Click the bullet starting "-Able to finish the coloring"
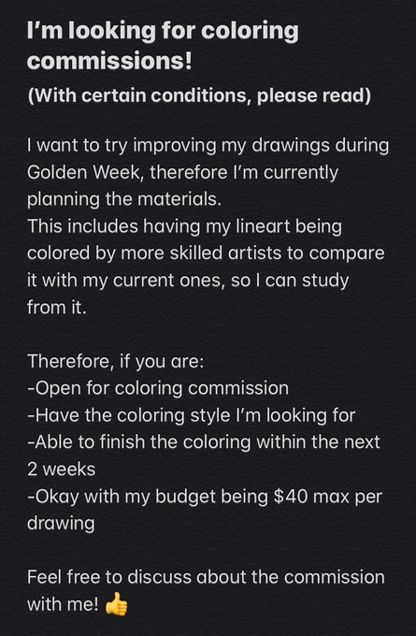 pyautogui.click(x=204, y=441)
